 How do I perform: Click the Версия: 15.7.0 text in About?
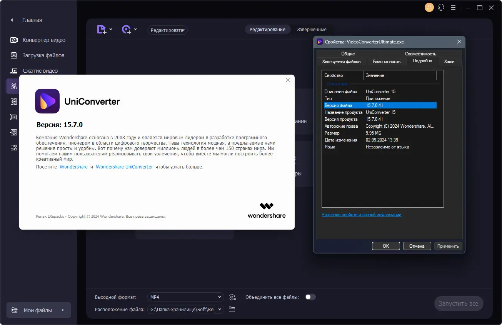click(60, 125)
